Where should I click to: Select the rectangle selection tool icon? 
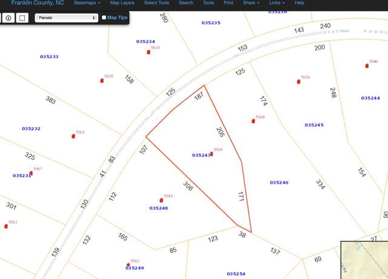(22, 18)
